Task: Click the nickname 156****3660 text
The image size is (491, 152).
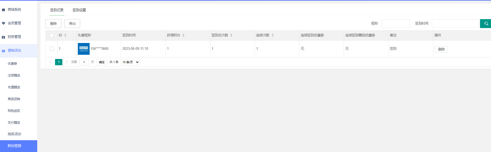Action: pyautogui.click(x=100, y=49)
